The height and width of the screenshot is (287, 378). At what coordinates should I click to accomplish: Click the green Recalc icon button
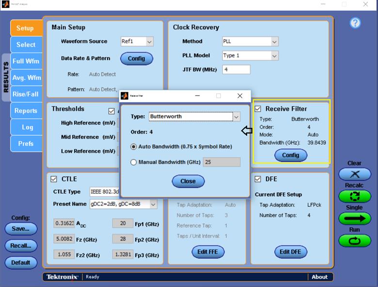pyautogui.click(x=354, y=197)
